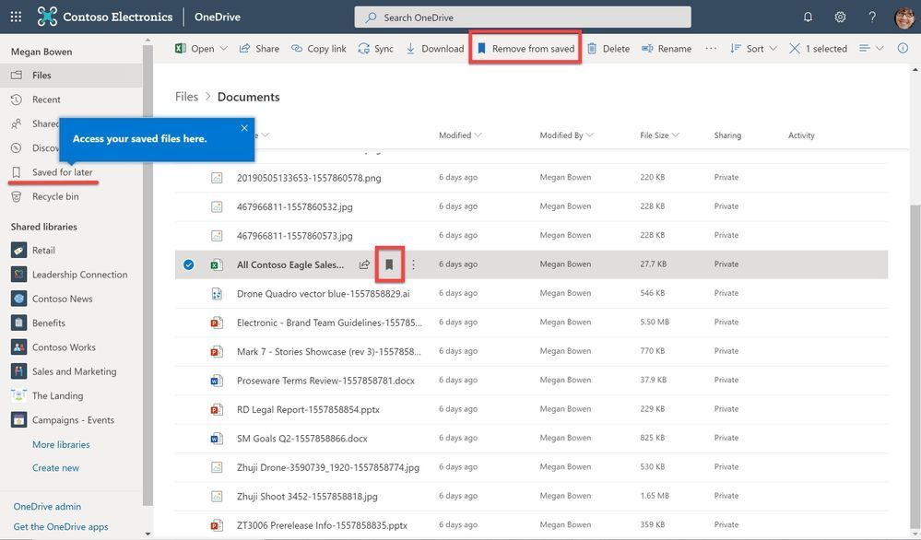Click Remove from saved button

(525, 48)
